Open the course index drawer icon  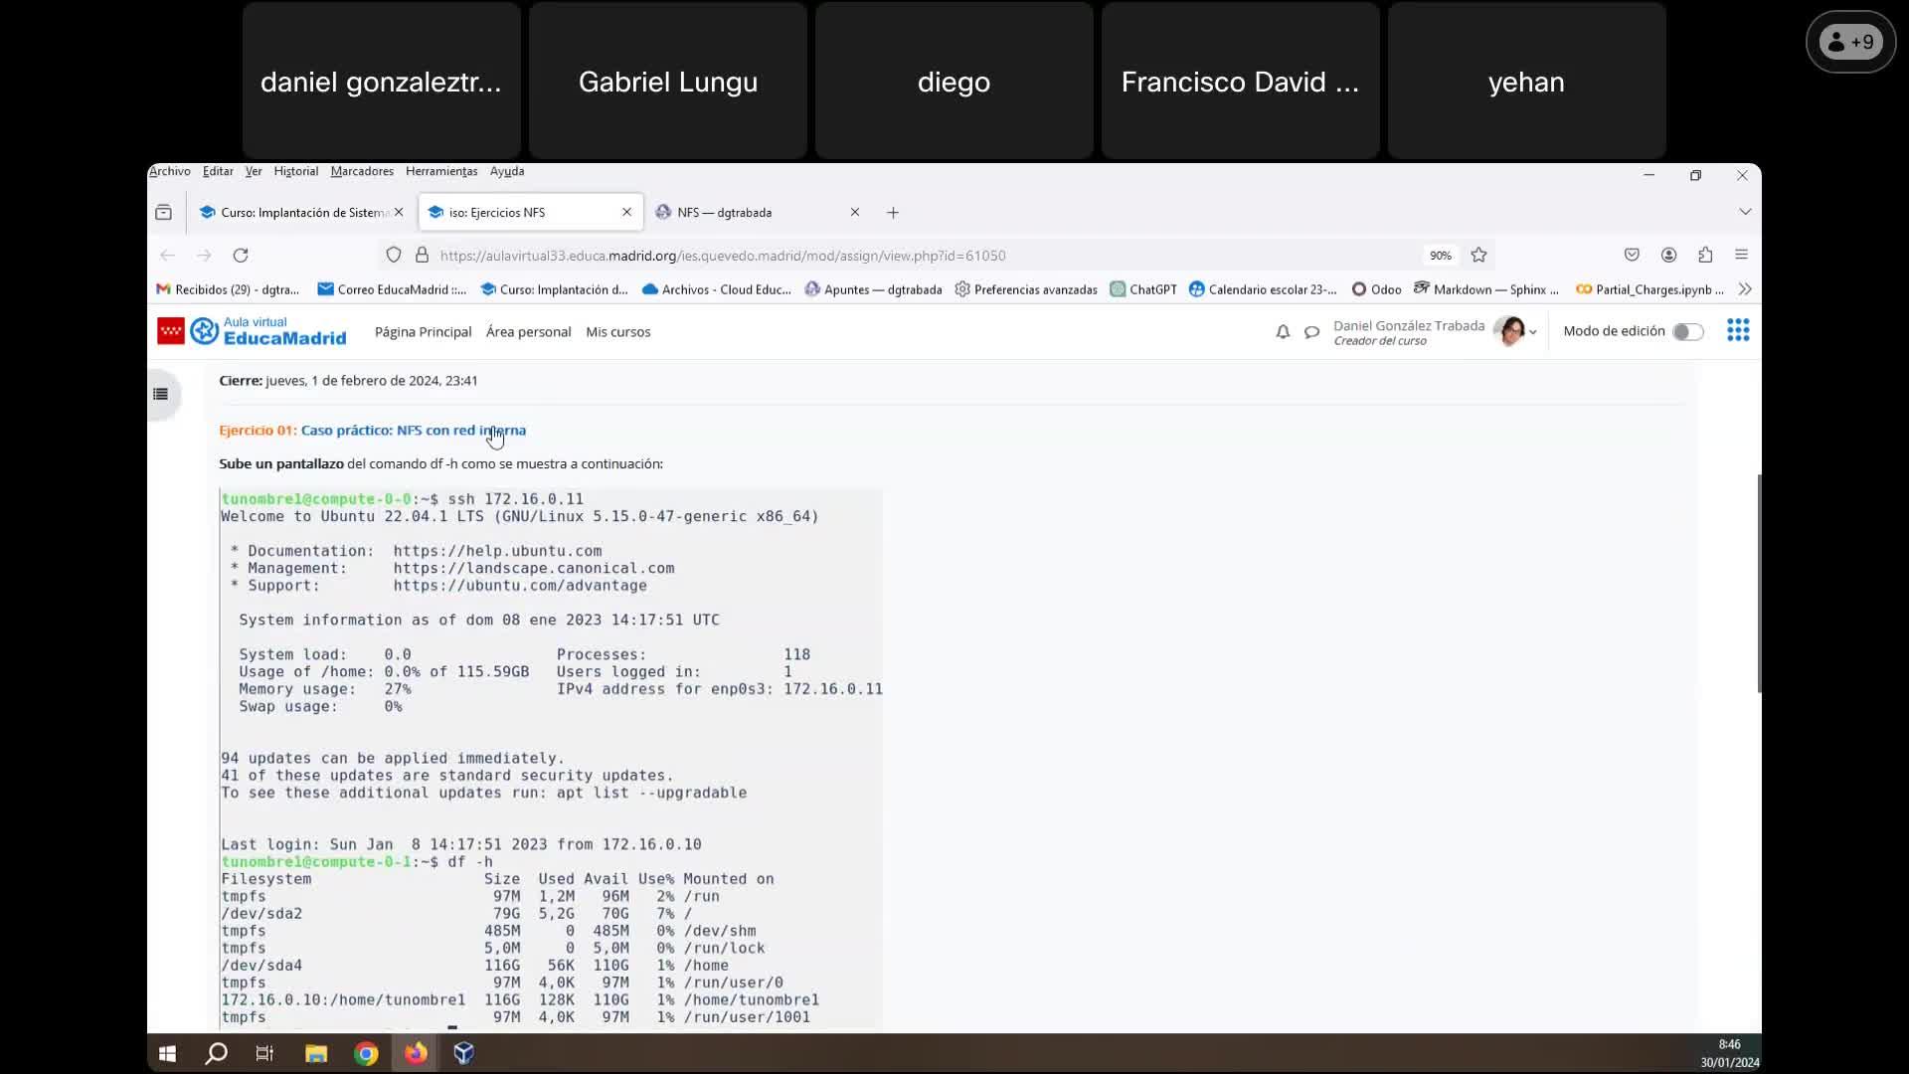161,395
